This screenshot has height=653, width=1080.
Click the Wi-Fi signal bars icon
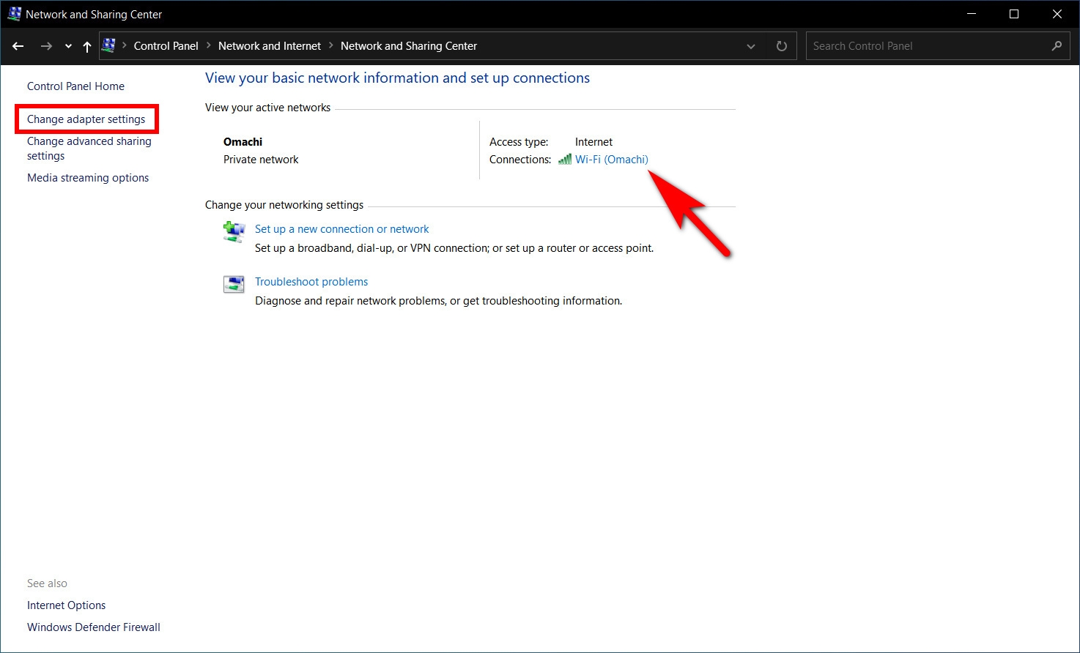[565, 160]
